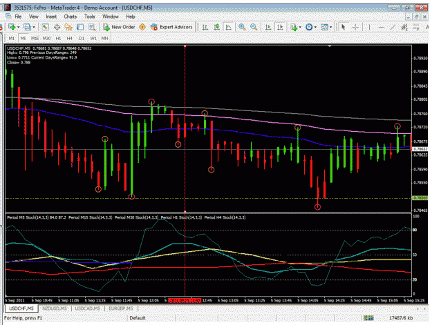Image resolution: width=432 pixels, height=325 pixels.
Task: Select the Vertical Line drawing tool
Action: [369, 27]
